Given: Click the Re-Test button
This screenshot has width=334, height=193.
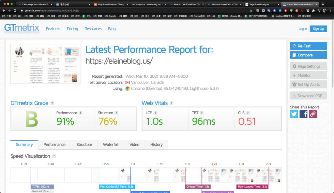Looking at the screenshot, I should tap(309, 46).
